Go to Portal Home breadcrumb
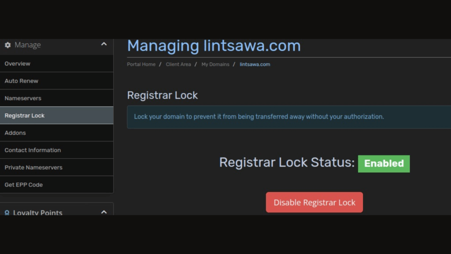The height and width of the screenshot is (254, 451). (x=141, y=64)
